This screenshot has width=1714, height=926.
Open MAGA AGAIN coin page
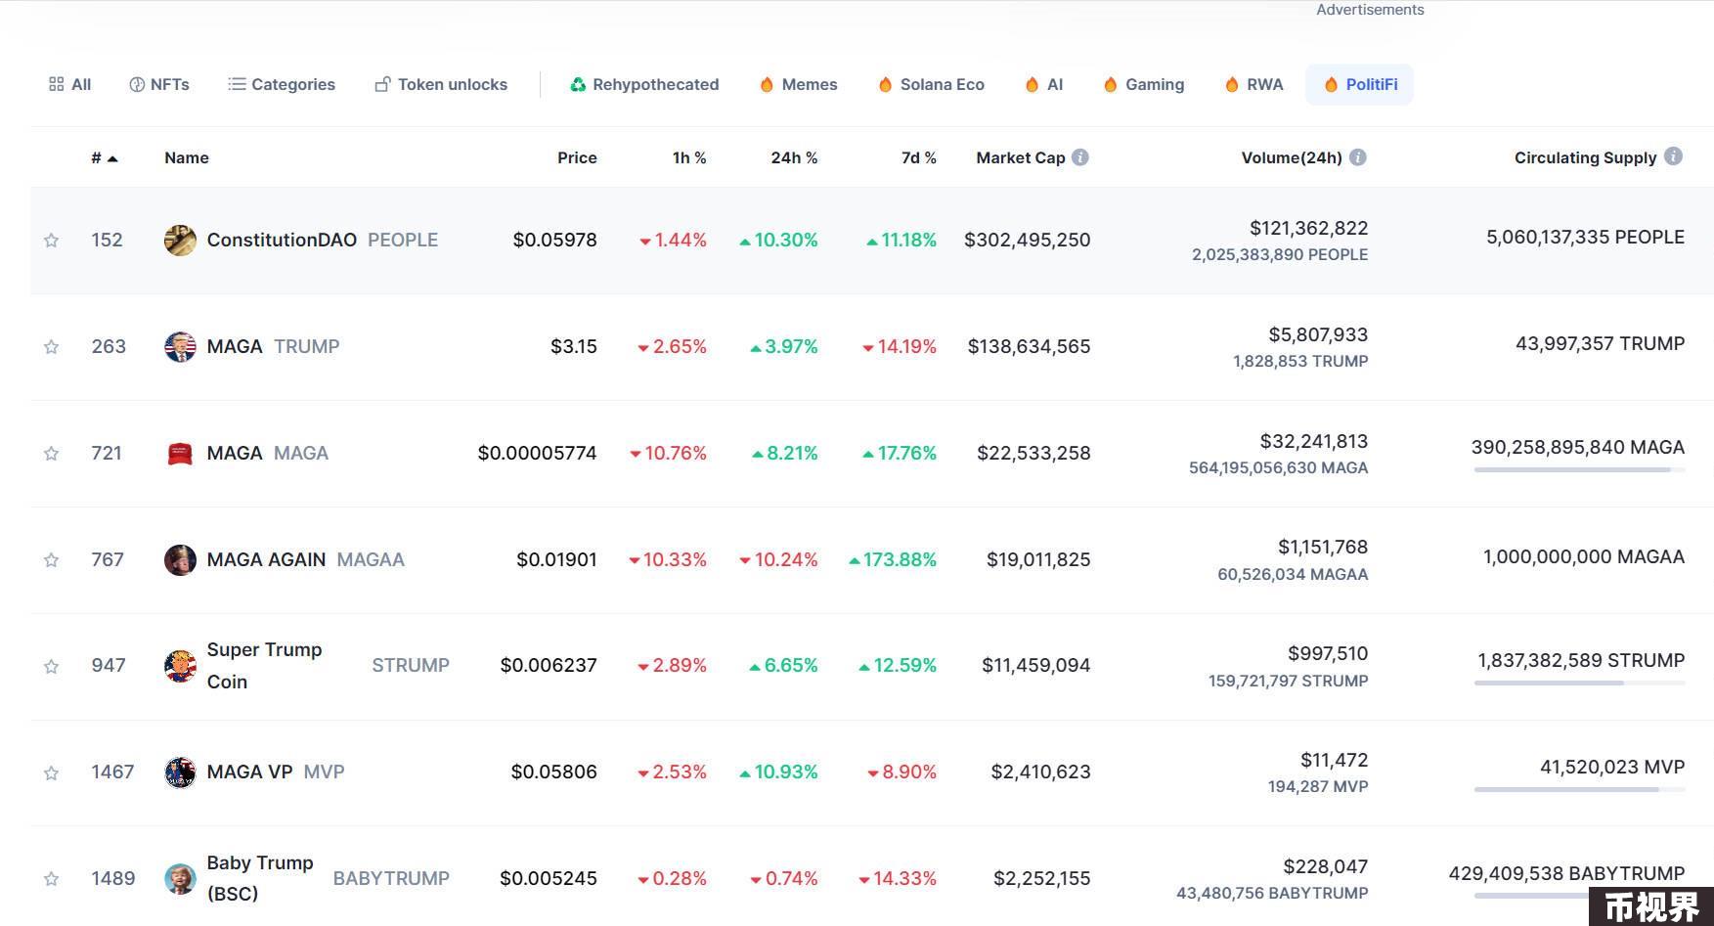coord(266,560)
